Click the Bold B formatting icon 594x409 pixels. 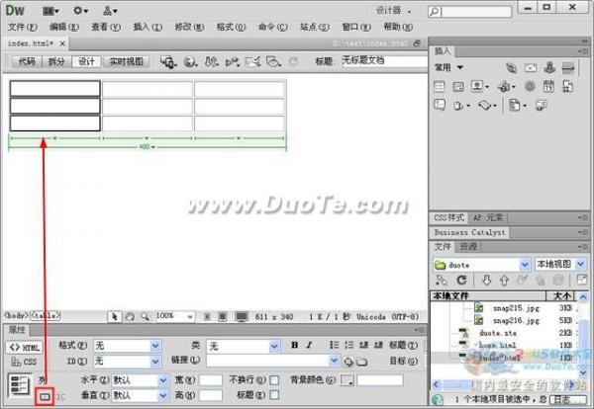click(295, 345)
